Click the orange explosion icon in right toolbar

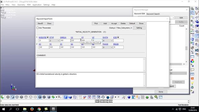[192, 78]
